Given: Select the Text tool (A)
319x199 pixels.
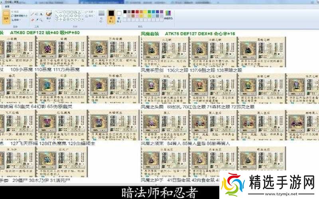Looking at the screenshot, I should 41,14.
